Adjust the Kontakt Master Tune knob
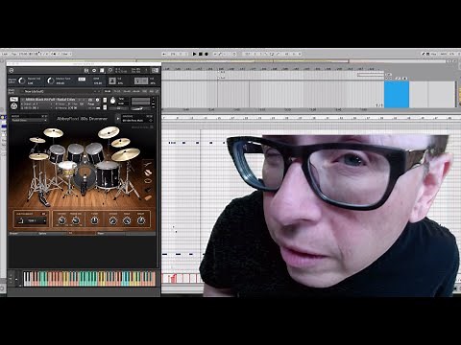Screen dimensions: 461x345 pos(51,80)
